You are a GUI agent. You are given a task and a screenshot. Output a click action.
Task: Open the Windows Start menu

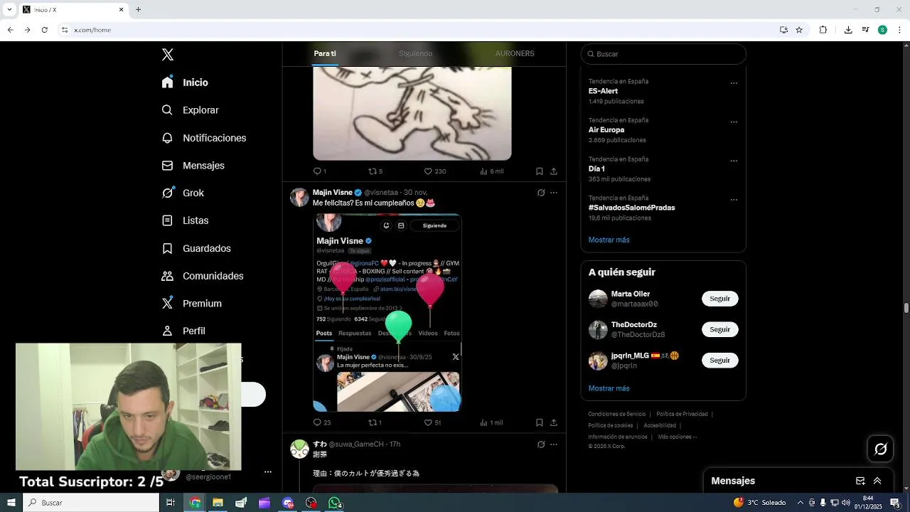click(x=11, y=503)
